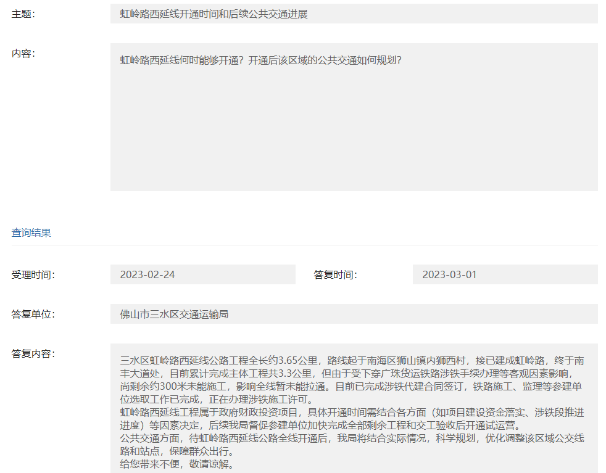Click the content text area with the question

tap(354, 117)
